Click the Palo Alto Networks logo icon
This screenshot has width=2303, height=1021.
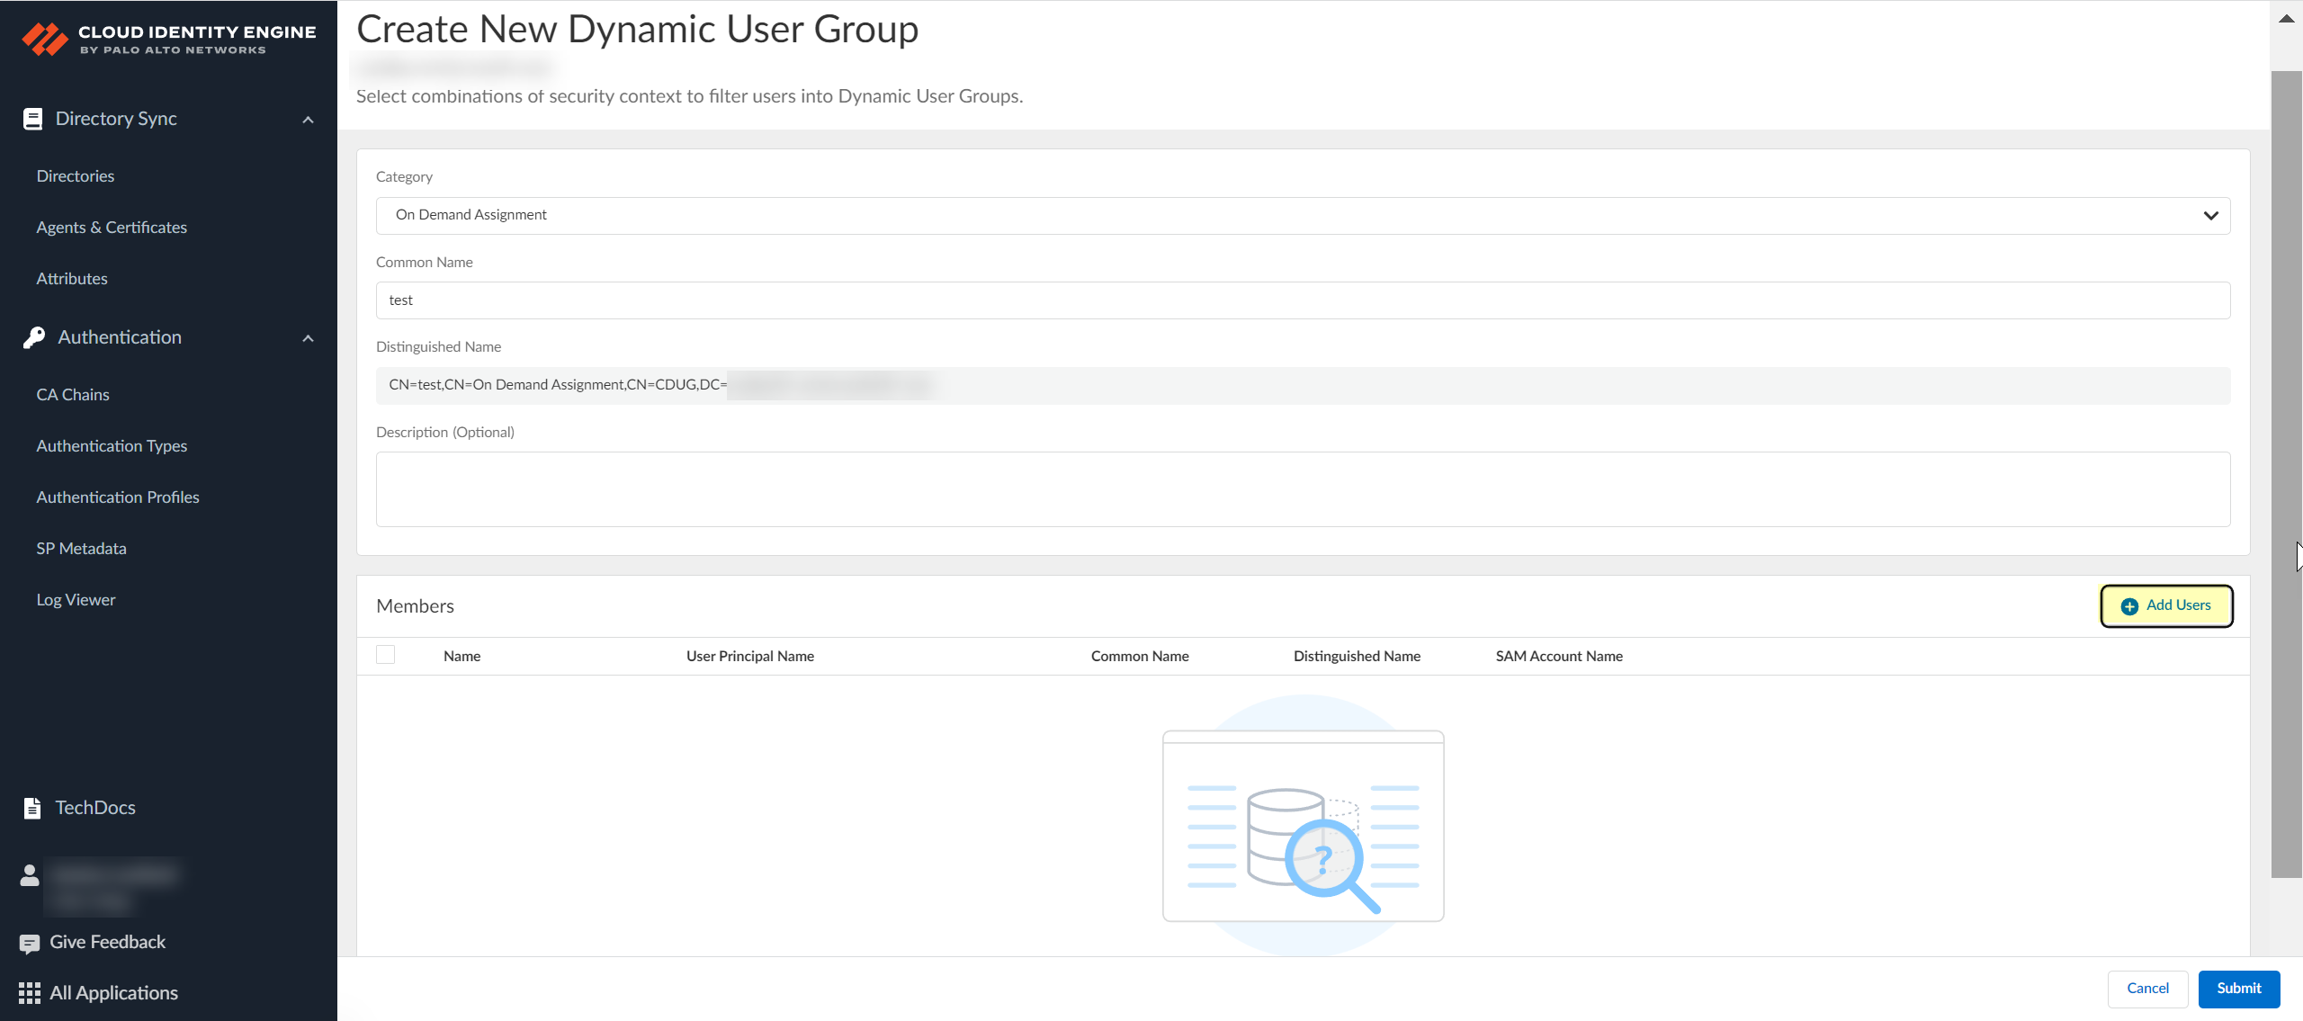(44, 40)
